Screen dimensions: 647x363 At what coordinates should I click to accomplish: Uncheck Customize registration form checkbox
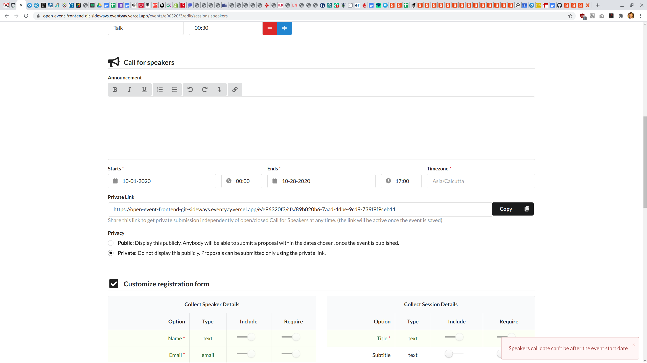point(114,284)
